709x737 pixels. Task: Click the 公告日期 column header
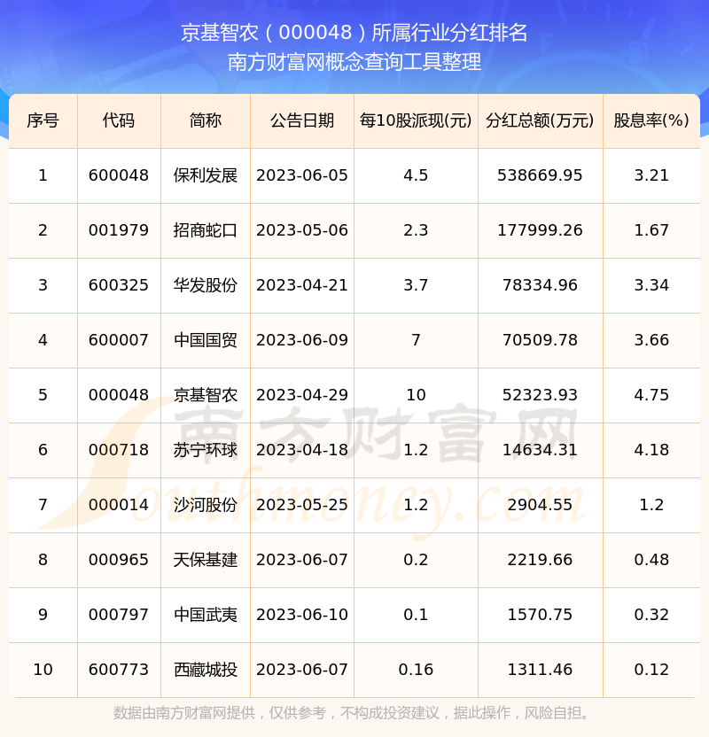(302, 120)
